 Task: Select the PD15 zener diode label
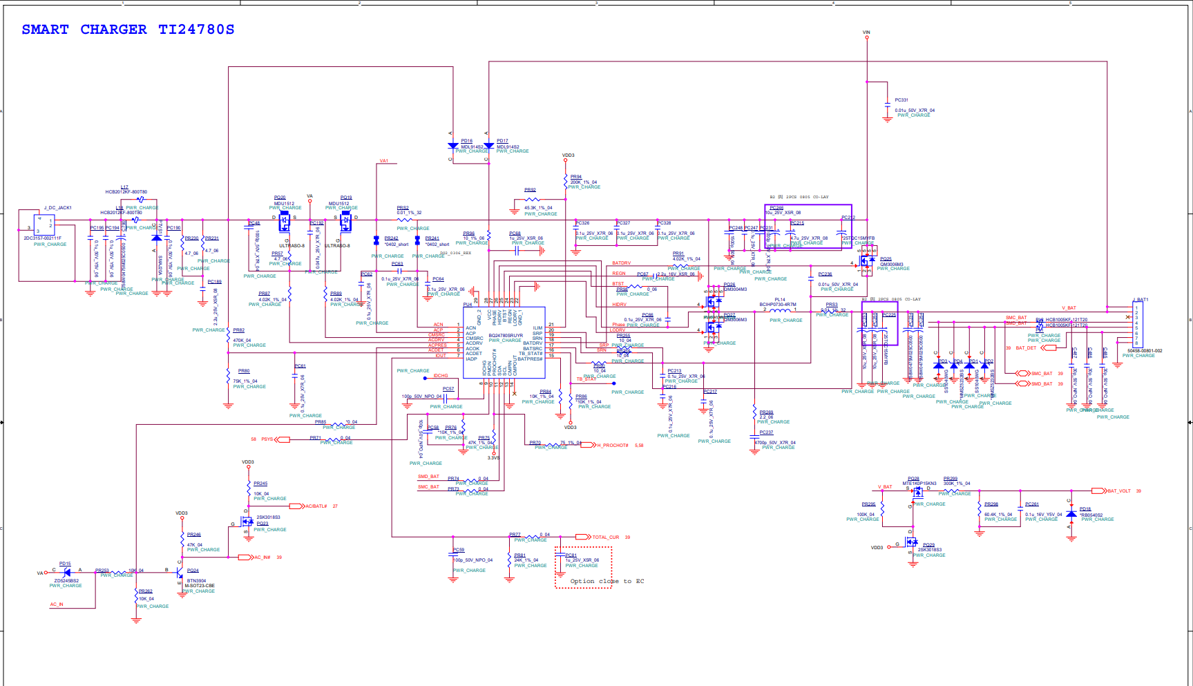(65, 564)
